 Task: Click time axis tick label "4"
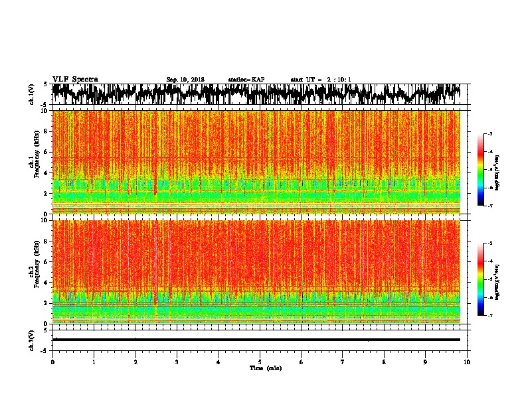tap(219, 362)
